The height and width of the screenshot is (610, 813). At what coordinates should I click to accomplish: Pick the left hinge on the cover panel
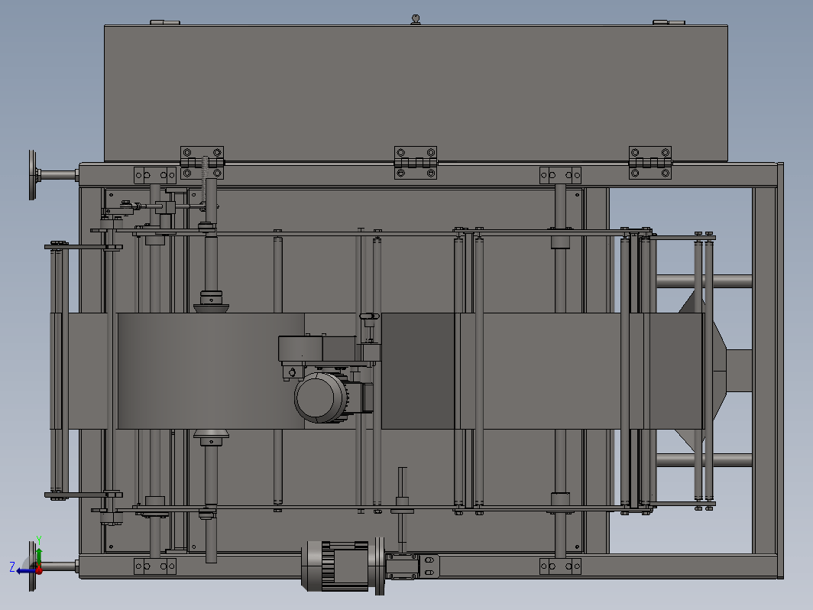click(x=202, y=162)
